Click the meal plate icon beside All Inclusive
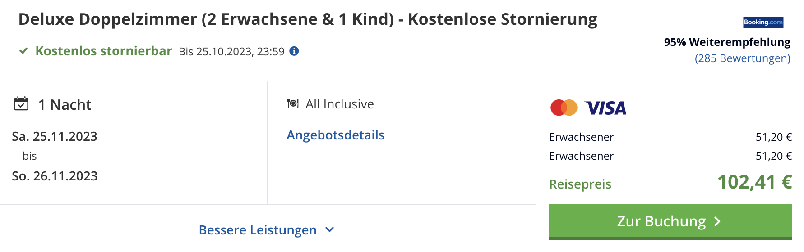Image resolution: width=804 pixels, height=252 pixels. [293, 103]
